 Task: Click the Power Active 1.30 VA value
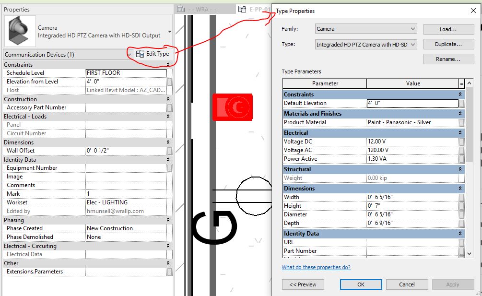(412, 159)
